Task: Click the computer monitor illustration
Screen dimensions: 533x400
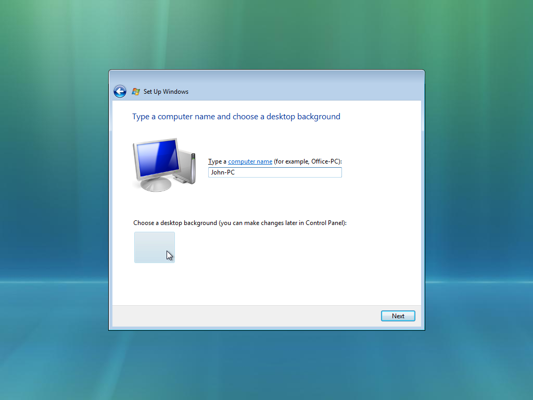Action: click(x=164, y=165)
